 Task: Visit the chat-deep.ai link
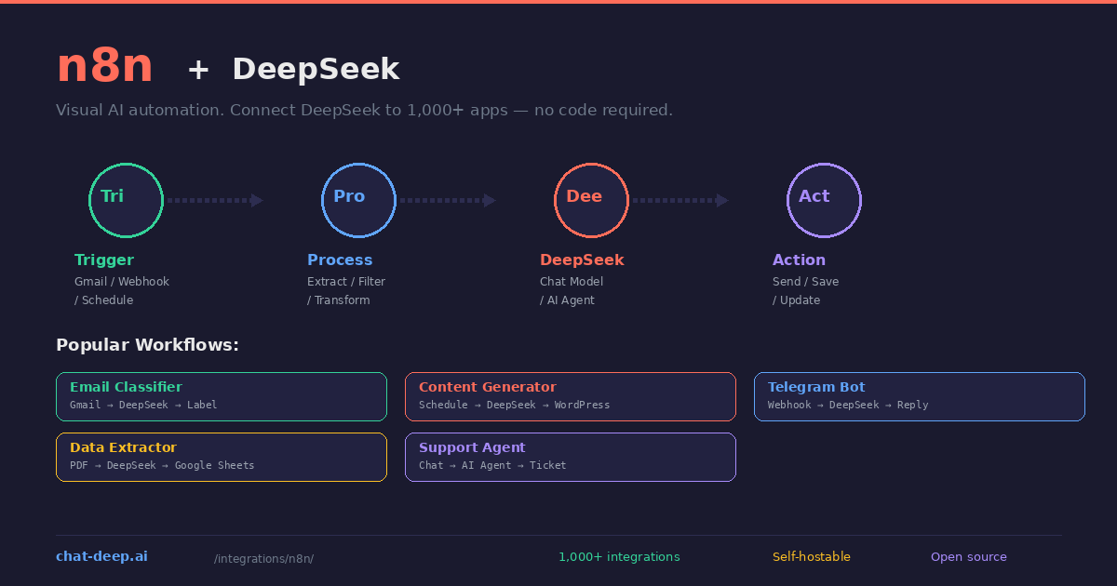tap(101, 556)
